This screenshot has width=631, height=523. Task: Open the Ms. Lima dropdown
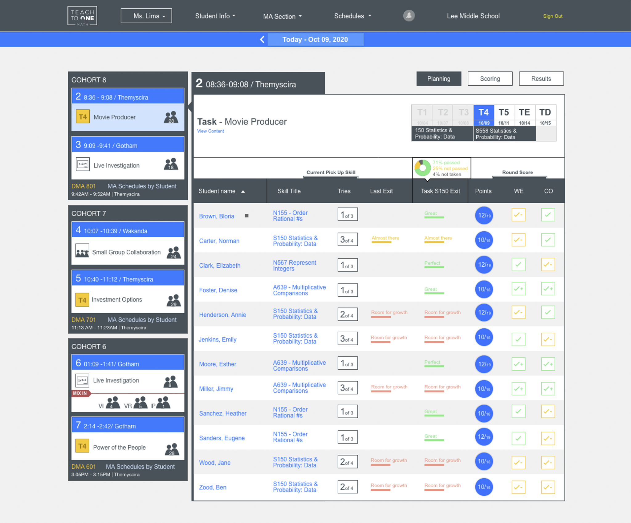pos(146,16)
